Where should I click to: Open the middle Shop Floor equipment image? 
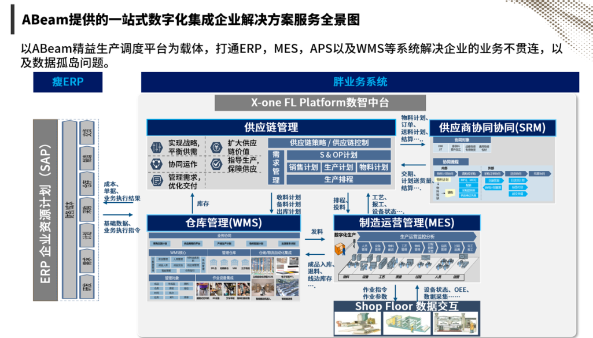coord(407,324)
